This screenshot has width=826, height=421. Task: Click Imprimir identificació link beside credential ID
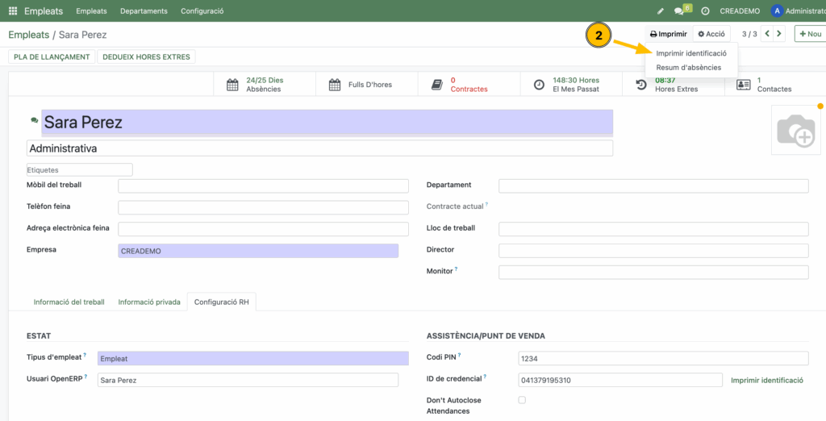point(766,380)
